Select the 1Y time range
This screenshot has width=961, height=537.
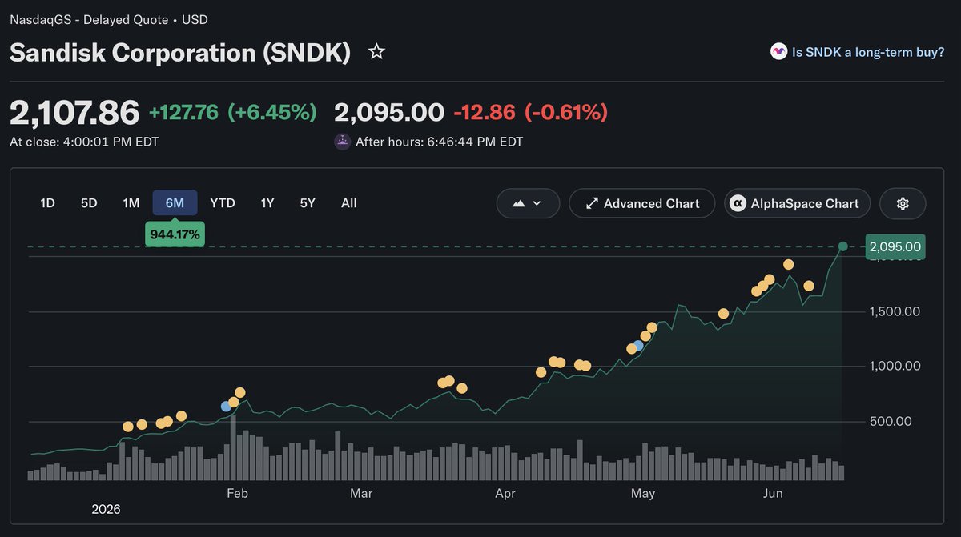(x=267, y=203)
